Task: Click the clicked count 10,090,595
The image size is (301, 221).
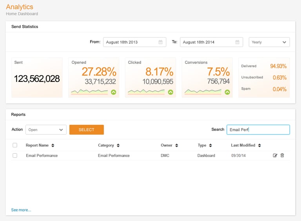Action: tap(158, 82)
